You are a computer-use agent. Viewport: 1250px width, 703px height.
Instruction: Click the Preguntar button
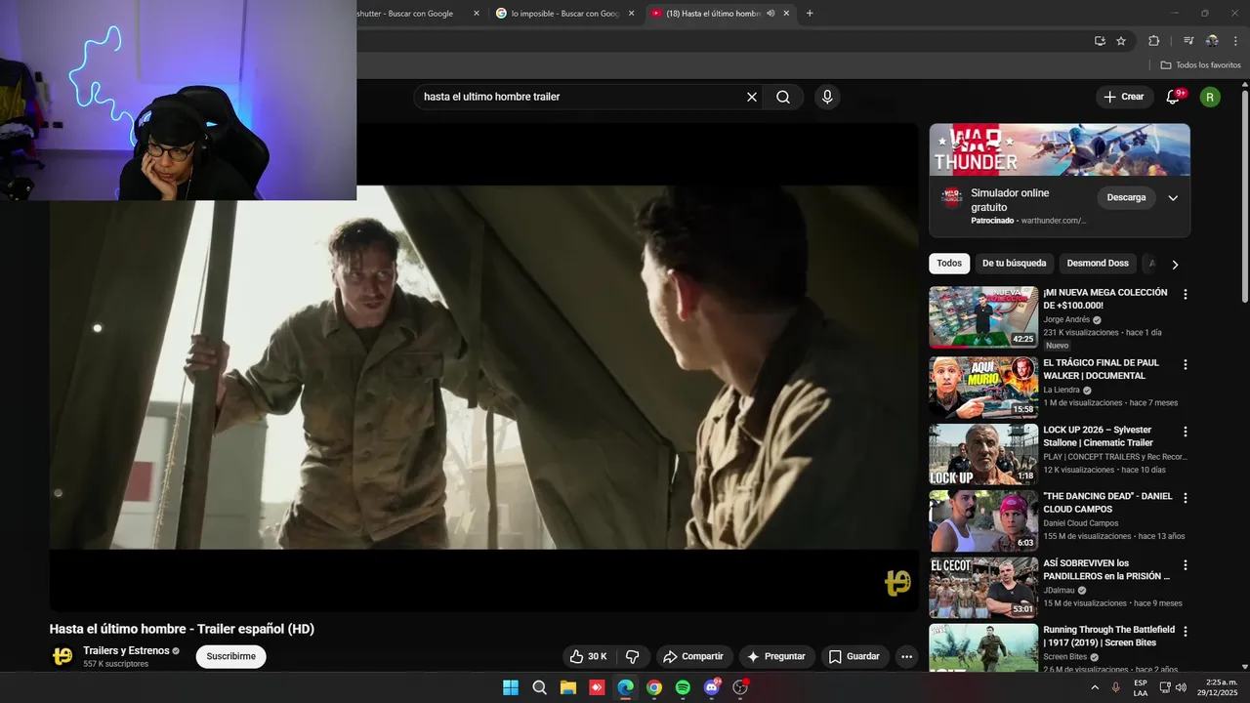click(x=776, y=656)
